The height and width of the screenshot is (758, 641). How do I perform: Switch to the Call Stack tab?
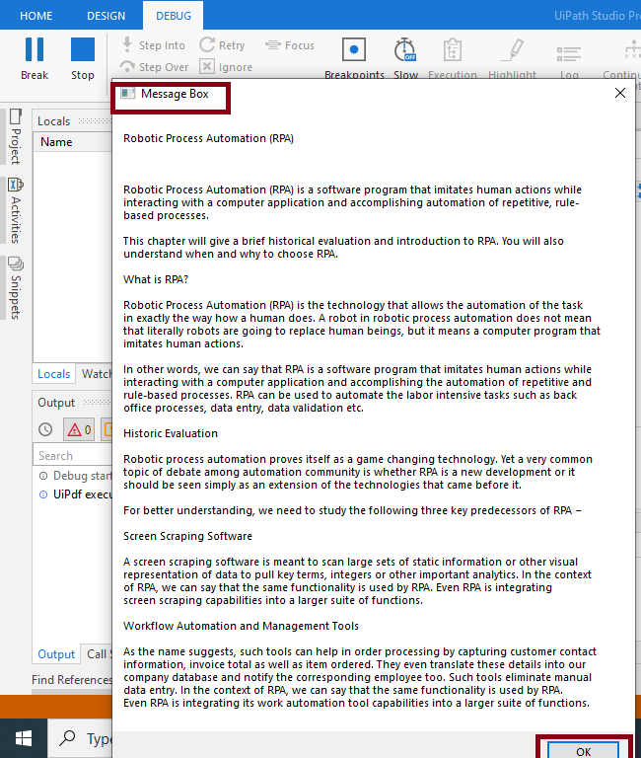coord(98,654)
